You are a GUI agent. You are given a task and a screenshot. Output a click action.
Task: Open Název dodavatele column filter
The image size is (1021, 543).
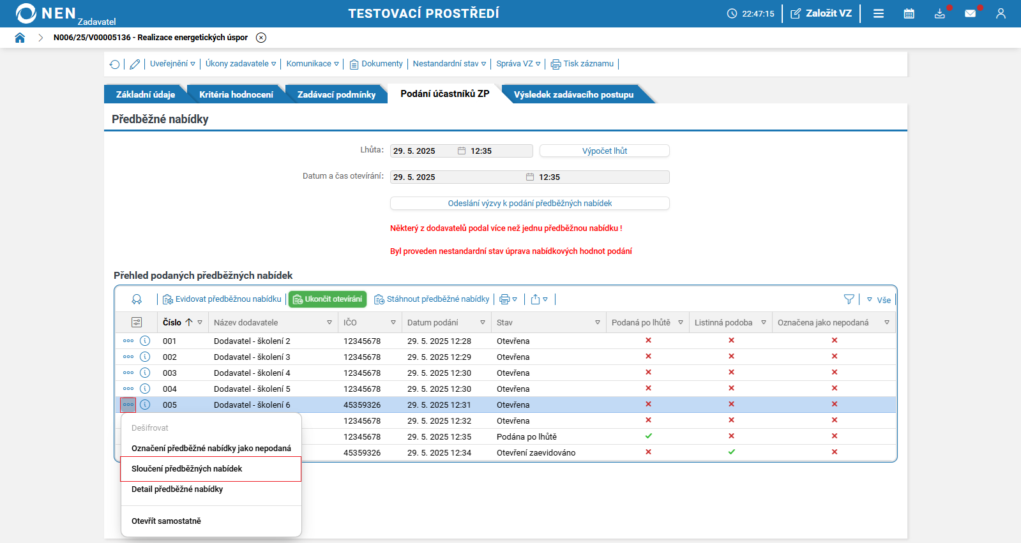[329, 323]
